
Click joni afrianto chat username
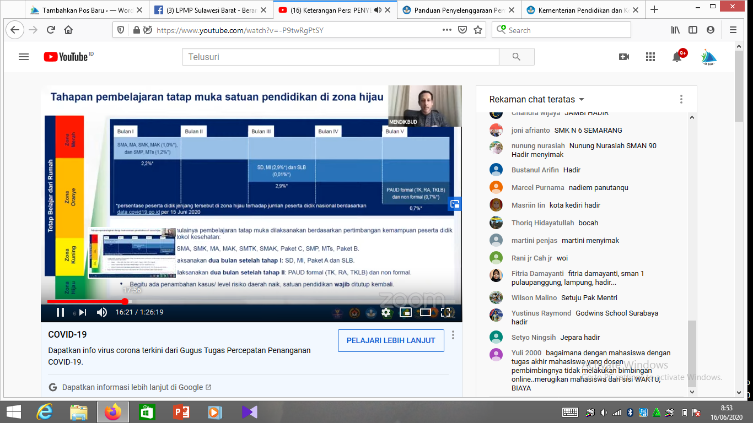pos(531,131)
